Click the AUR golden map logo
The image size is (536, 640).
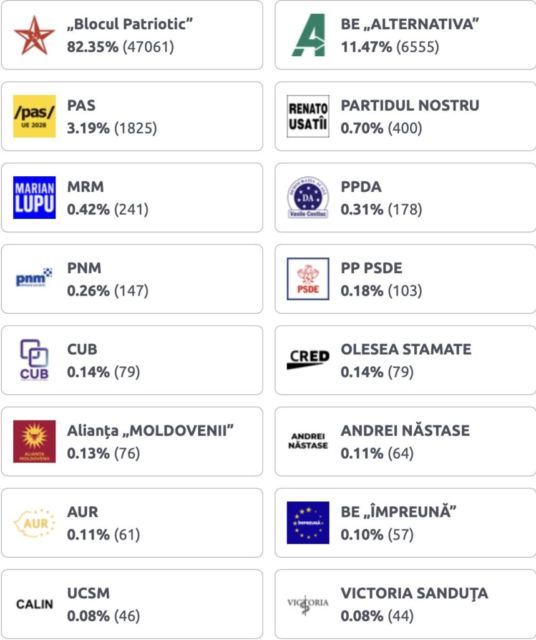[34, 522]
